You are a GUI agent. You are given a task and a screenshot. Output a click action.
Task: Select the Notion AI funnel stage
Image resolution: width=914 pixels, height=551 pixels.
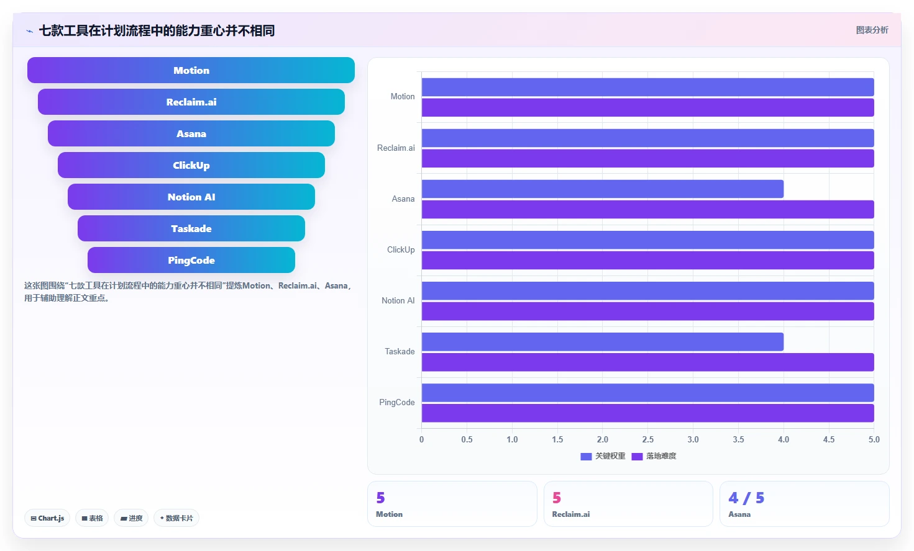(x=191, y=197)
